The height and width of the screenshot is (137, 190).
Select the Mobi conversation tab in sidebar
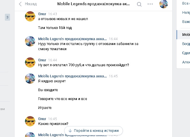[183, 35]
